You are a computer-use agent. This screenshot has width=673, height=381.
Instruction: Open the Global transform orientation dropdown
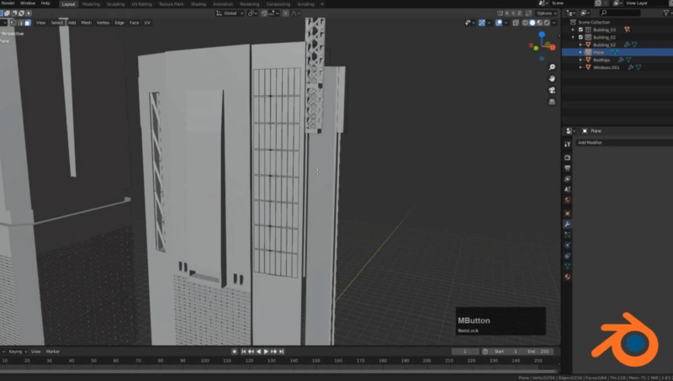tap(229, 13)
